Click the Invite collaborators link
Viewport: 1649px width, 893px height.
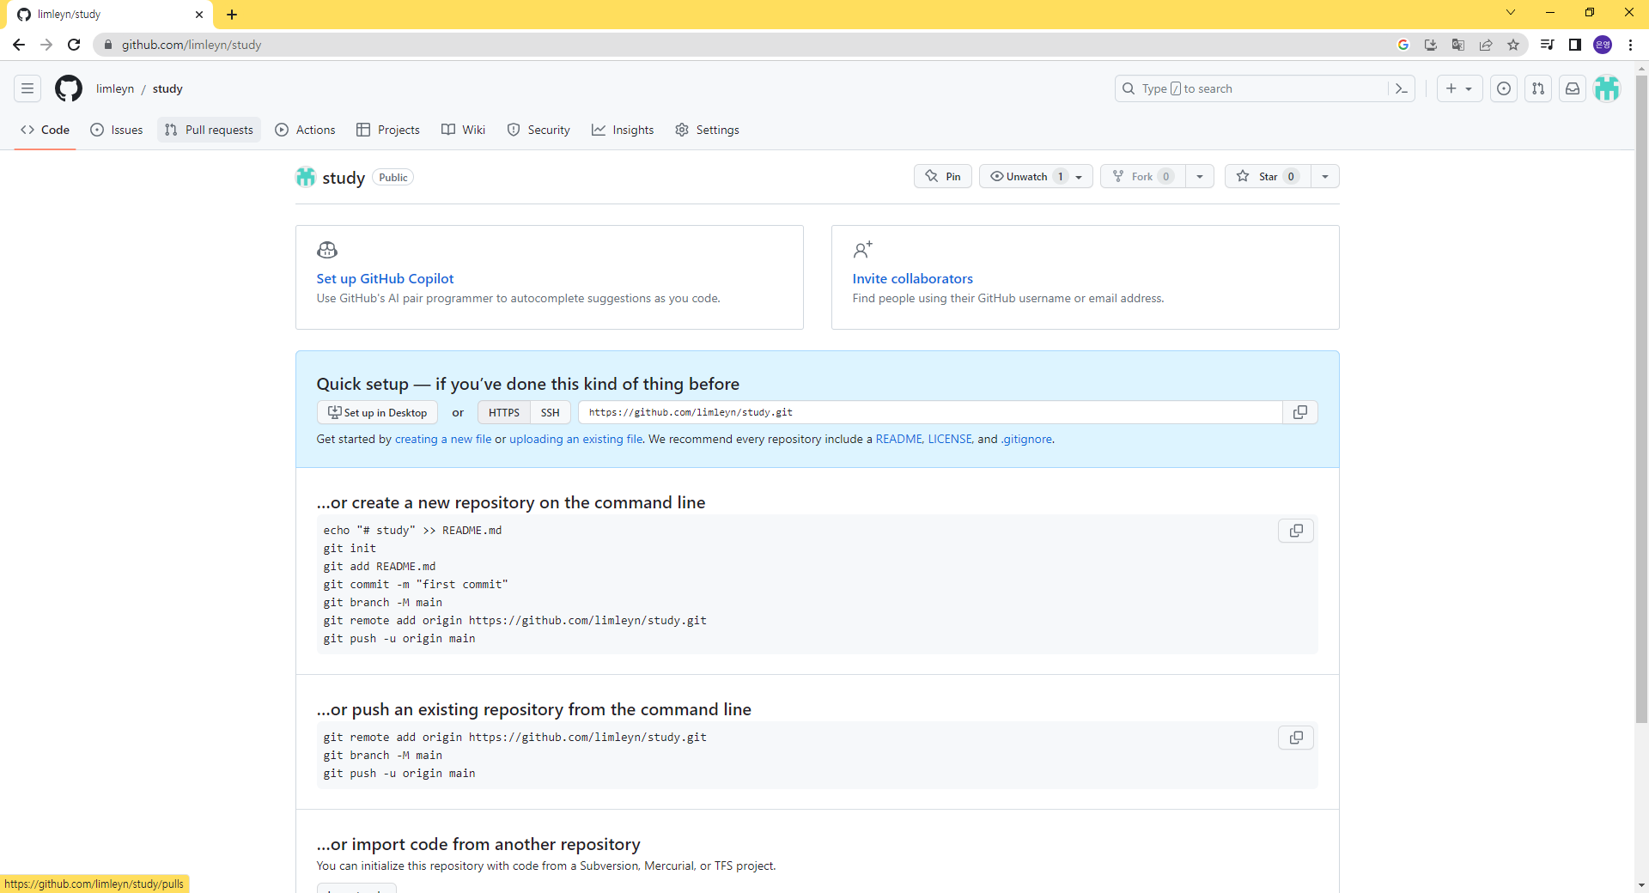[912, 278]
